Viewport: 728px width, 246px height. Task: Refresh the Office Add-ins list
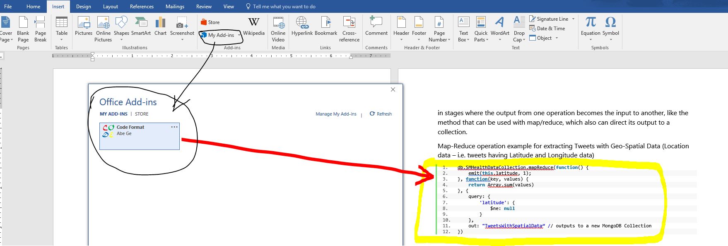pos(381,114)
